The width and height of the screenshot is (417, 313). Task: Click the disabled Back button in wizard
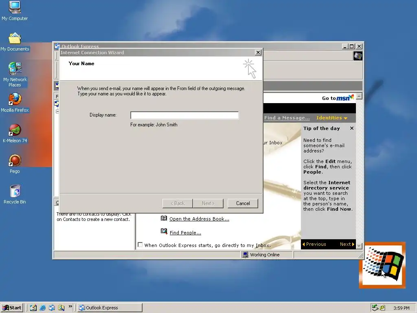click(x=178, y=203)
